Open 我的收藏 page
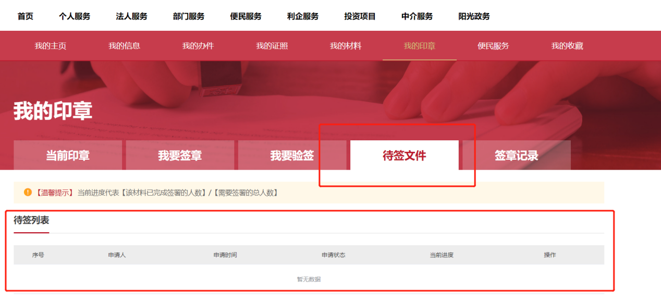The width and height of the screenshot is (661, 300). click(x=567, y=46)
